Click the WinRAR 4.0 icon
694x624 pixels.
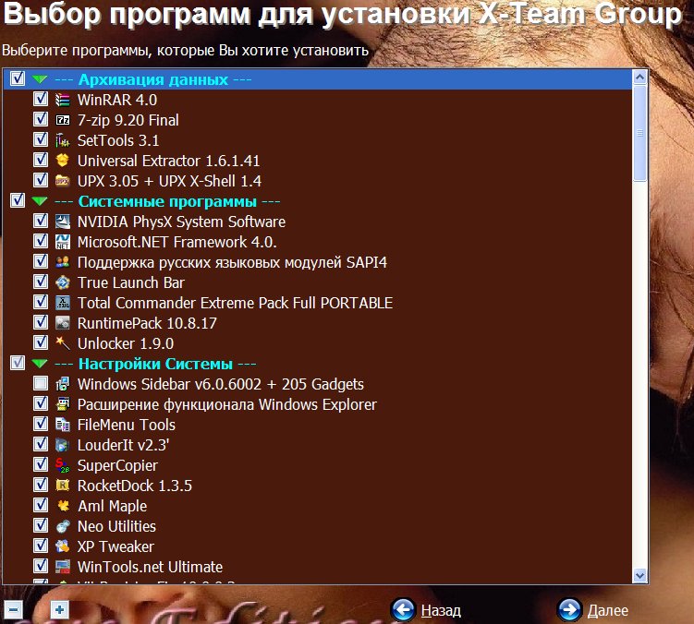click(x=63, y=100)
